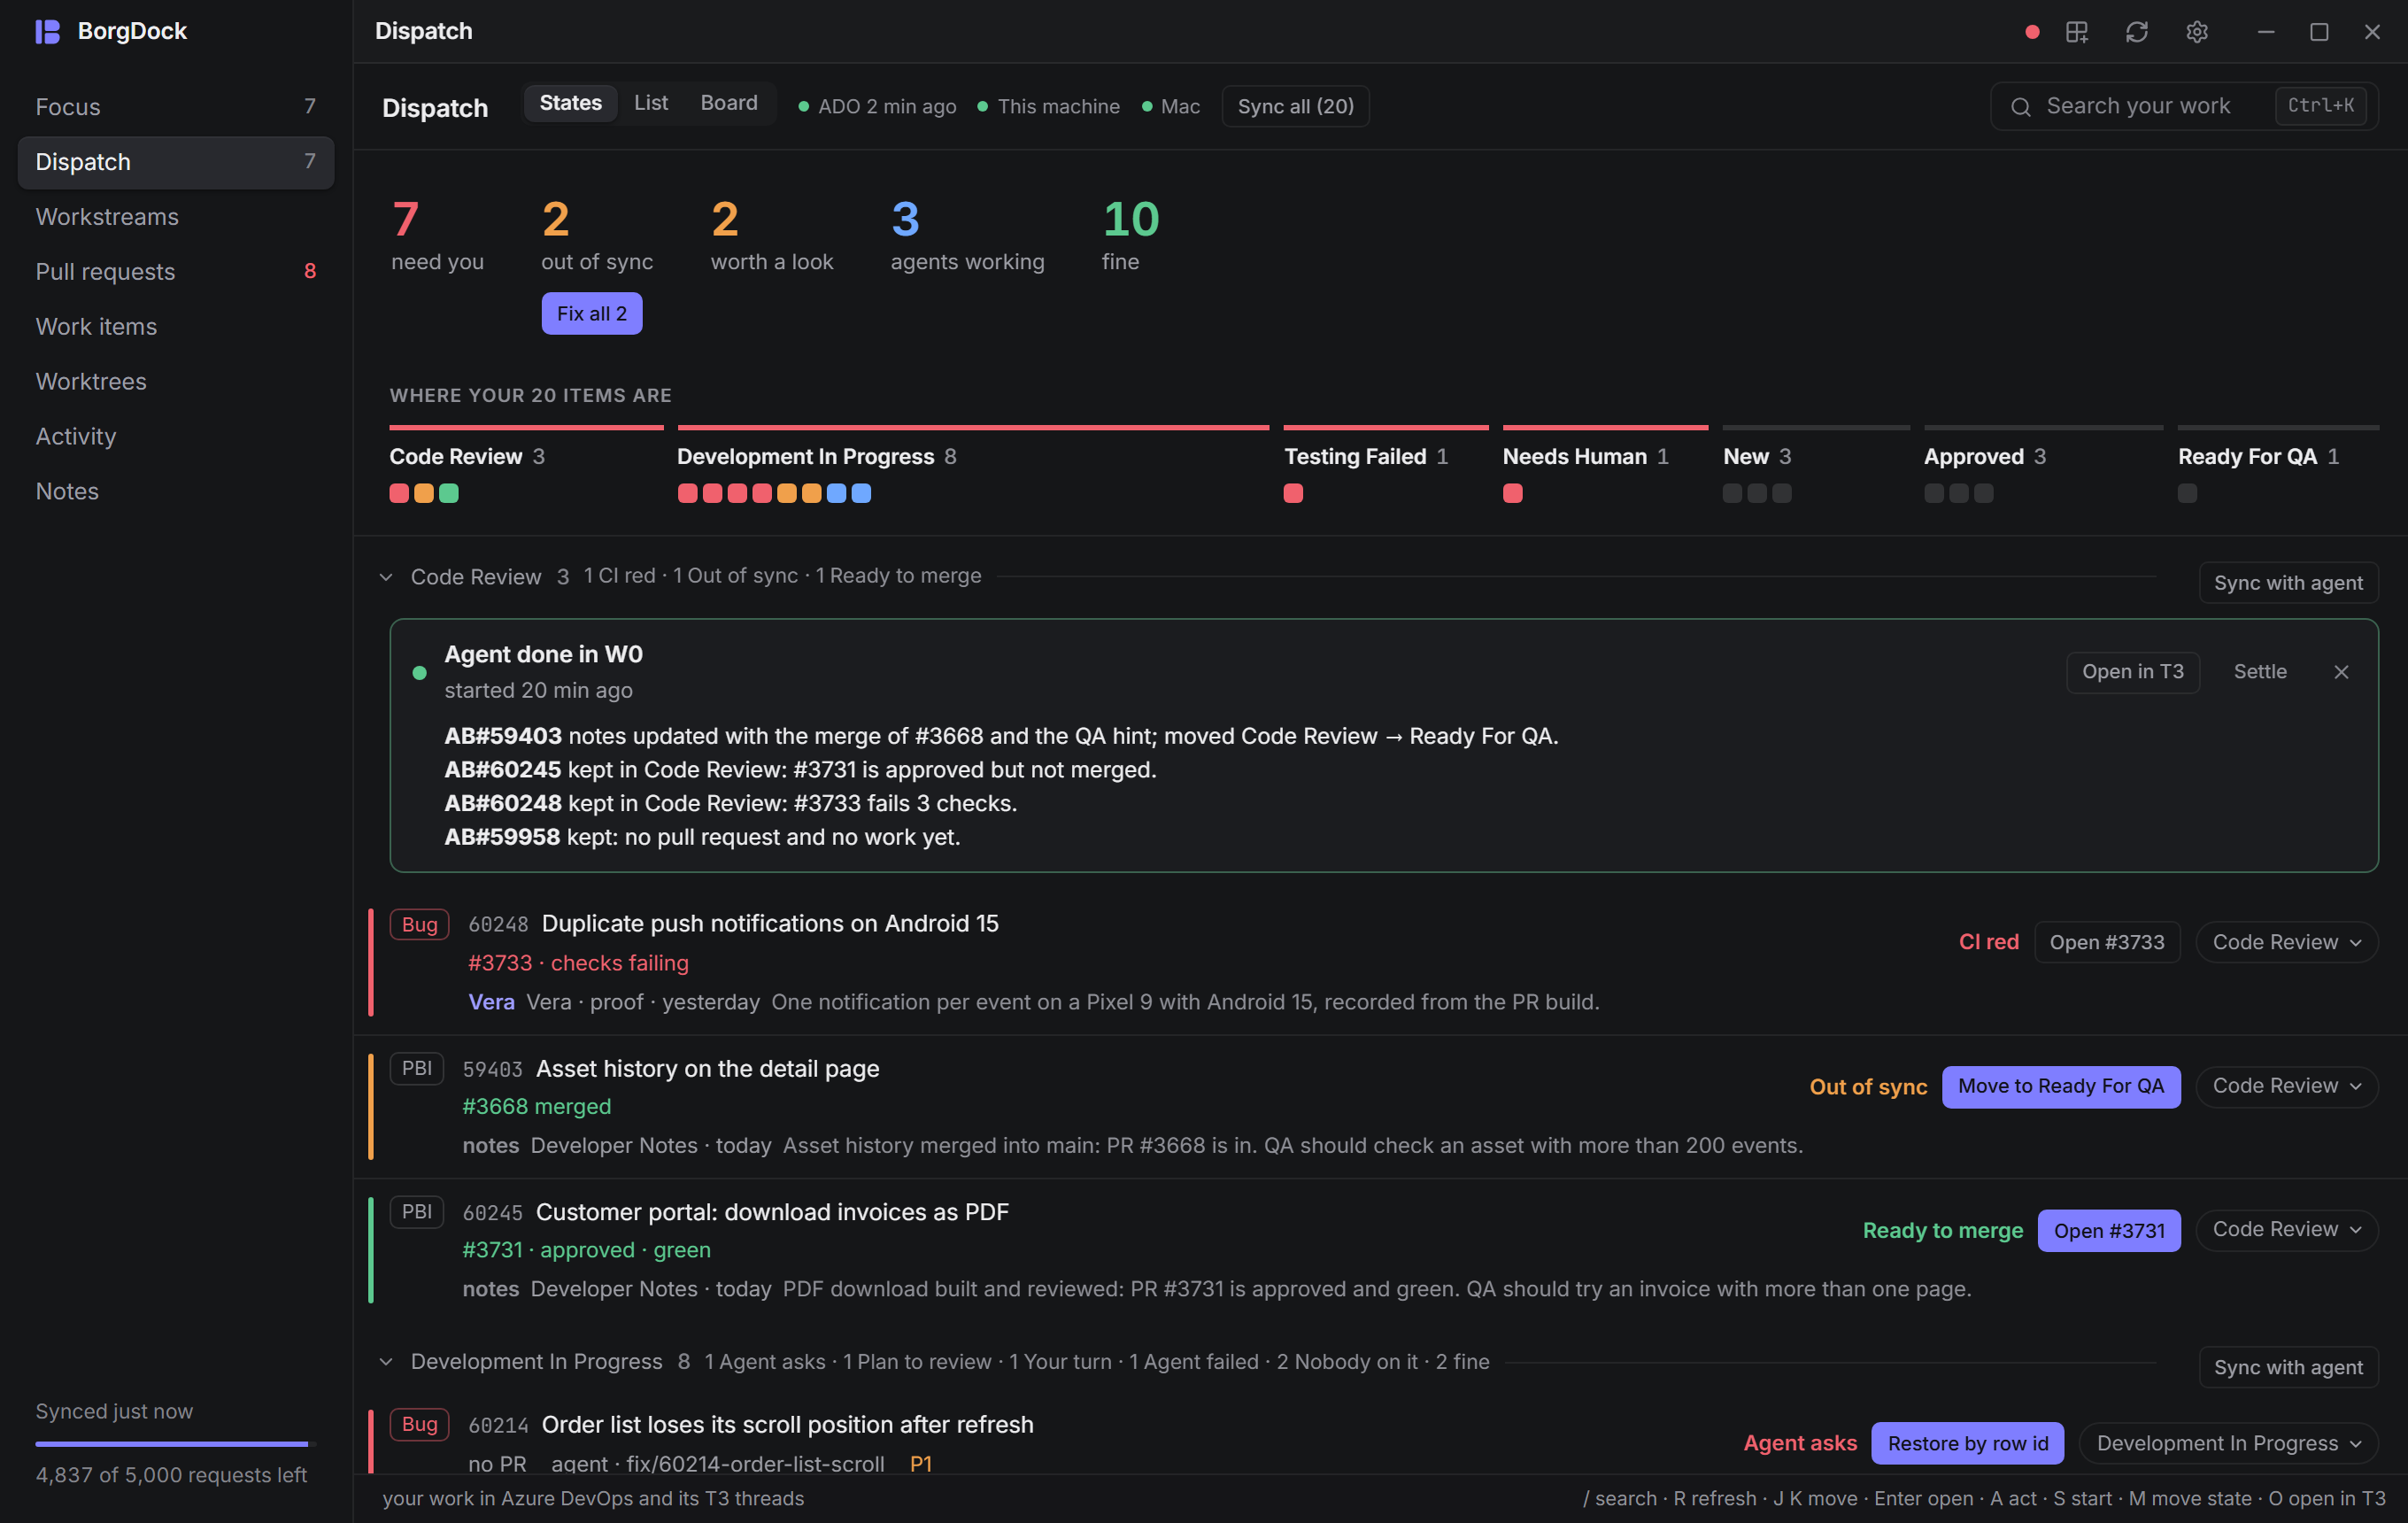This screenshot has height=1523, width=2408.
Task: Click the Bug tag on item 60214
Action: point(419,1424)
